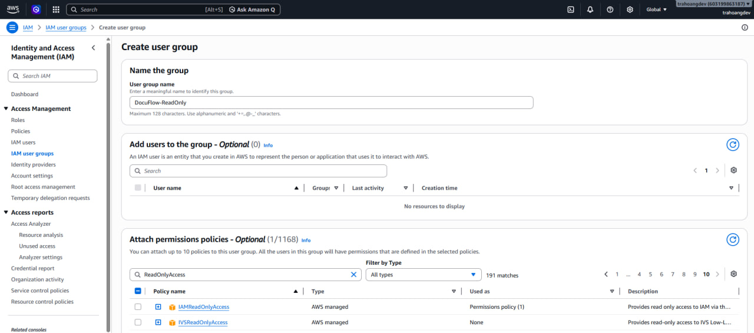Image resolution: width=754 pixels, height=333 pixels.
Task: Click the Search IAM sidebar field
Action: [52, 76]
